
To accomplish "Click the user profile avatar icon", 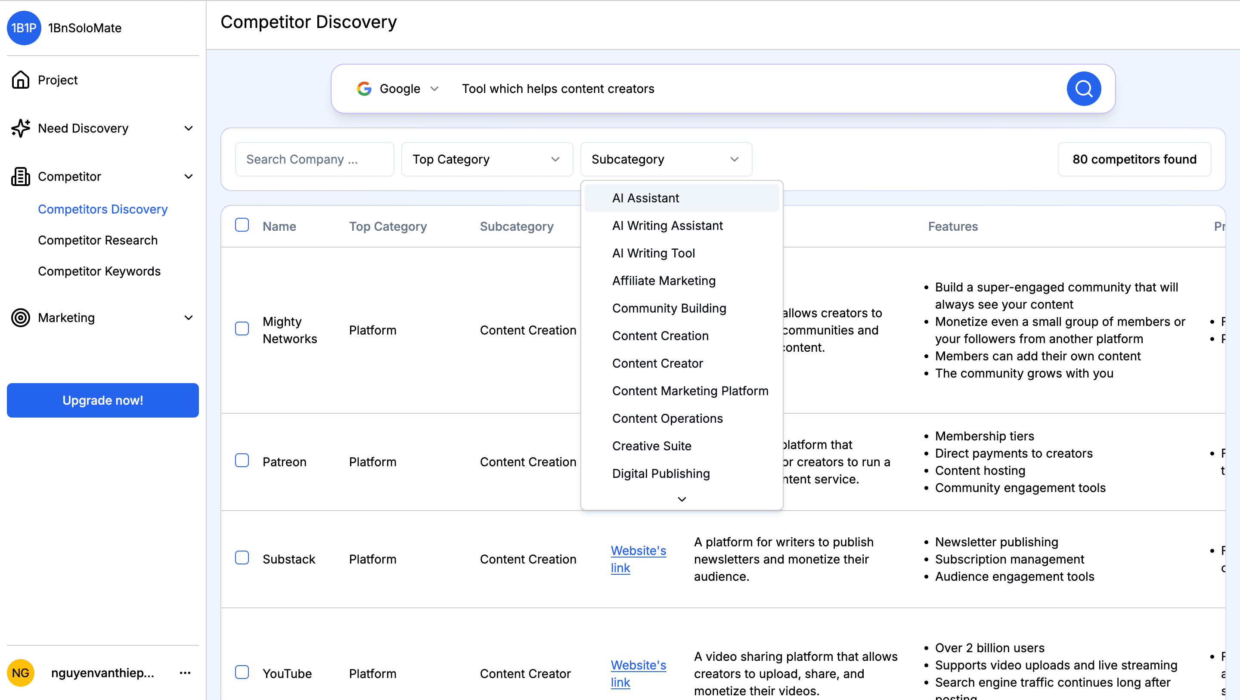I will point(20,673).
